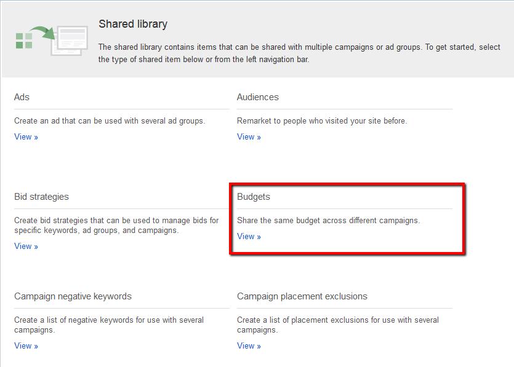
Task: Click the negative keywords list description
Action: [x=108, y=325]
